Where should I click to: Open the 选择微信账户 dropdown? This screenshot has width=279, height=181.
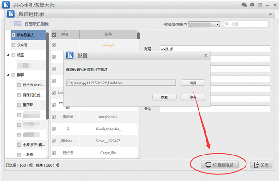(x=204, y=24)
